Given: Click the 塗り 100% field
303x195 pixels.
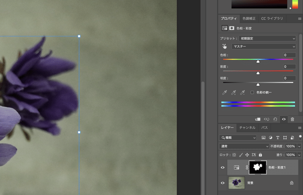Looking at the screenshot, I should coord(291,155).
